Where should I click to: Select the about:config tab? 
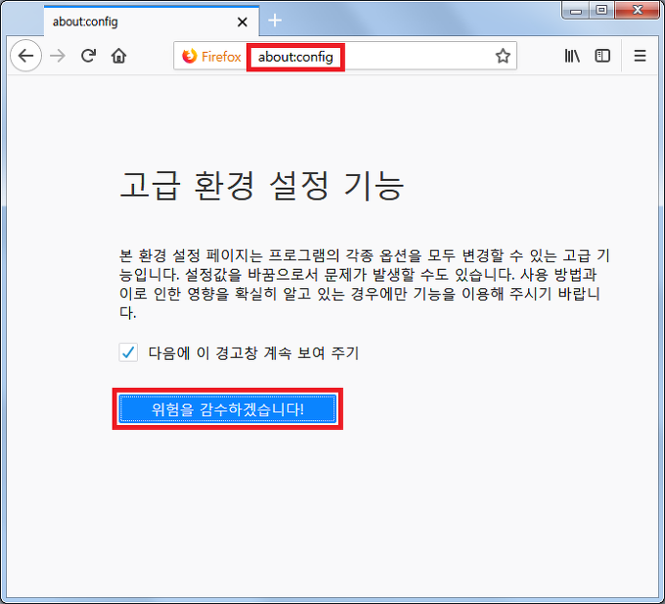click(152, 22)
